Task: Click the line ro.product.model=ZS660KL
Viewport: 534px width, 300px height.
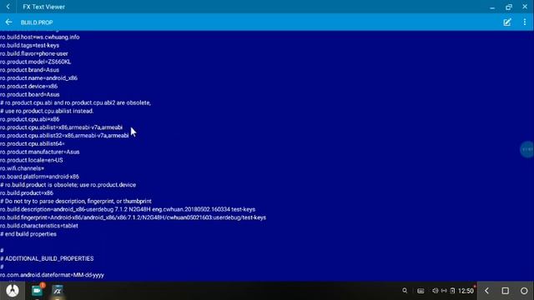Action: pyautogui.click(x=35, y=62)
